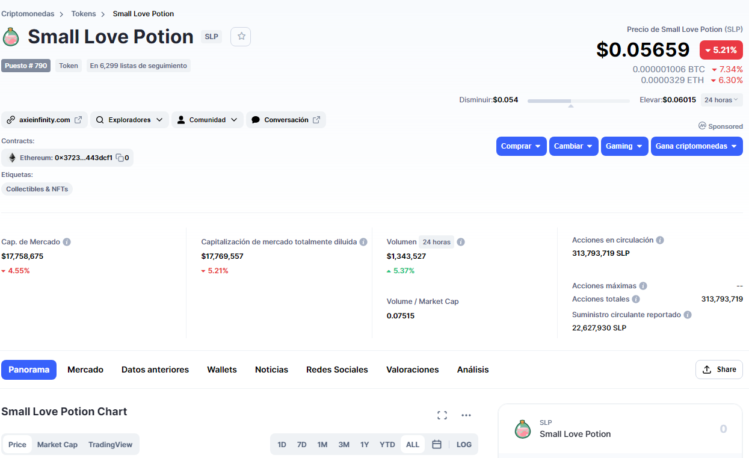Open fullscreen chart view icon
Screen dimensions: 749x458
[442, 415]
